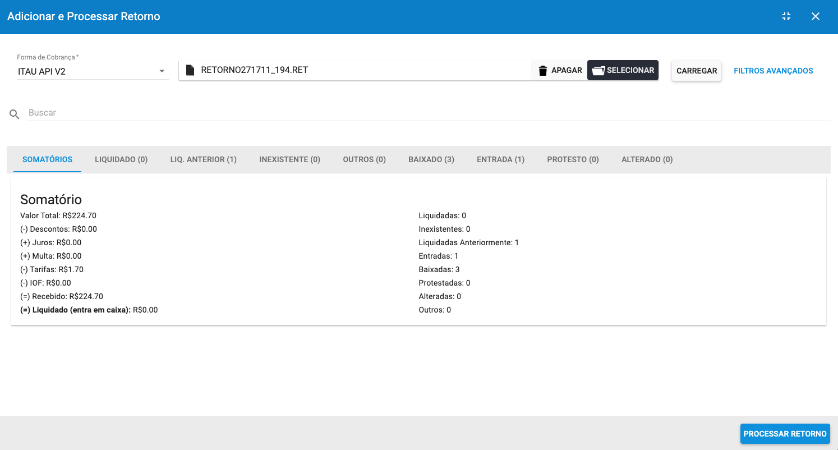Image resolution: width=838 pixels, height=450 pixels.
Task: Open FILTROS AVANÇADOS link
Action: tap(773, 71)
